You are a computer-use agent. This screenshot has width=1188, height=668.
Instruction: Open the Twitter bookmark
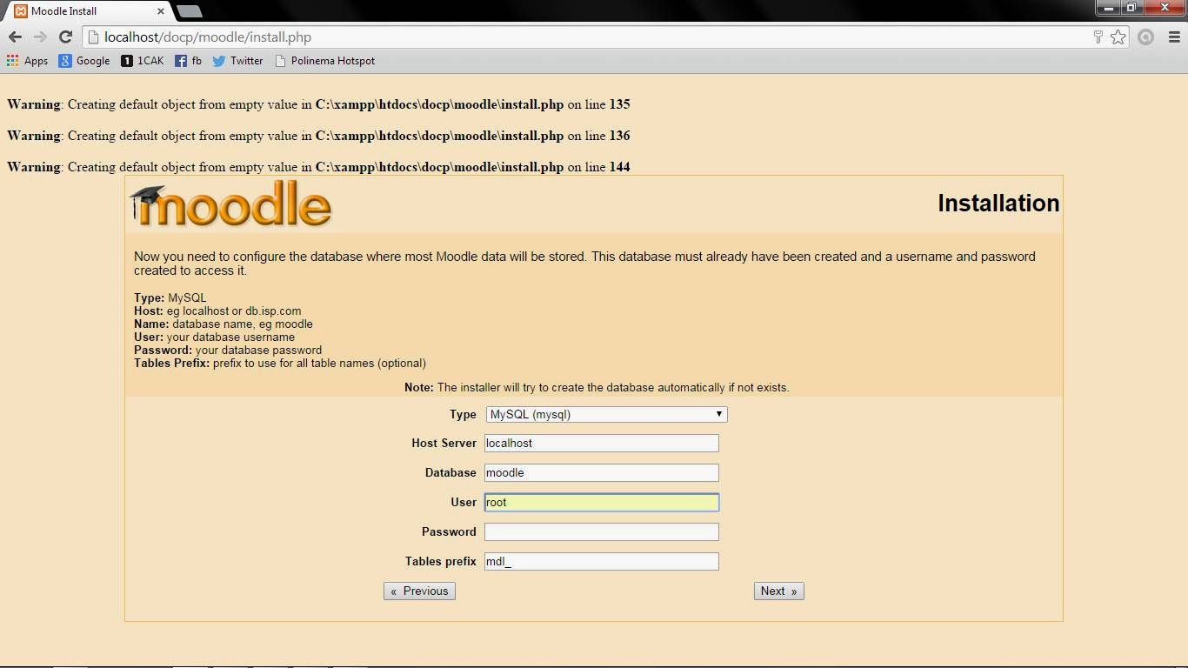tap(239, 61)
